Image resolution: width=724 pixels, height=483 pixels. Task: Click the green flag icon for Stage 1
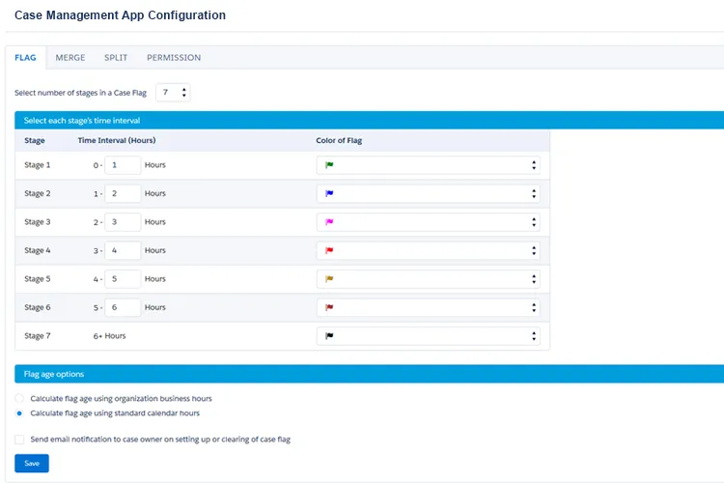tap(329, 165)
